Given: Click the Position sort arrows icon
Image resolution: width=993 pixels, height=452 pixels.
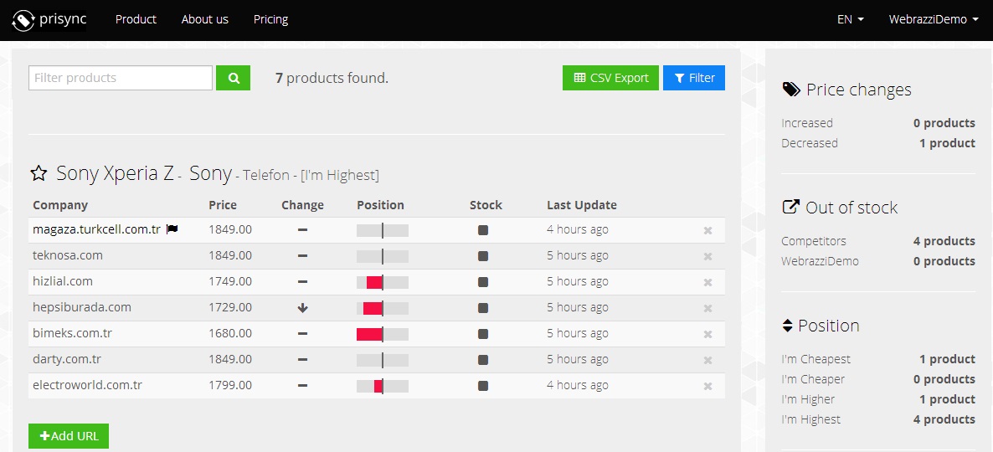Looking at the screenshot, I should tap(787, 326).
